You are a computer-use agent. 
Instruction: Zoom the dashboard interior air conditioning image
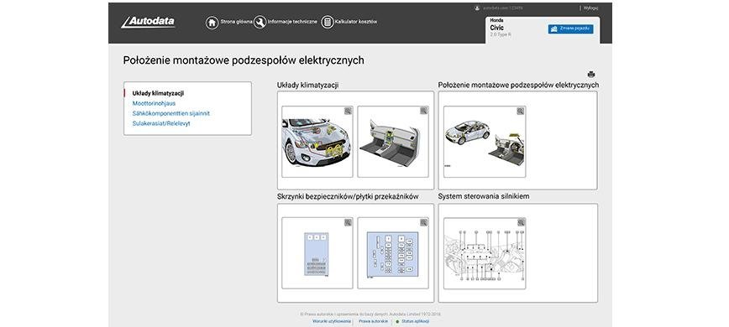pos(423,111)
